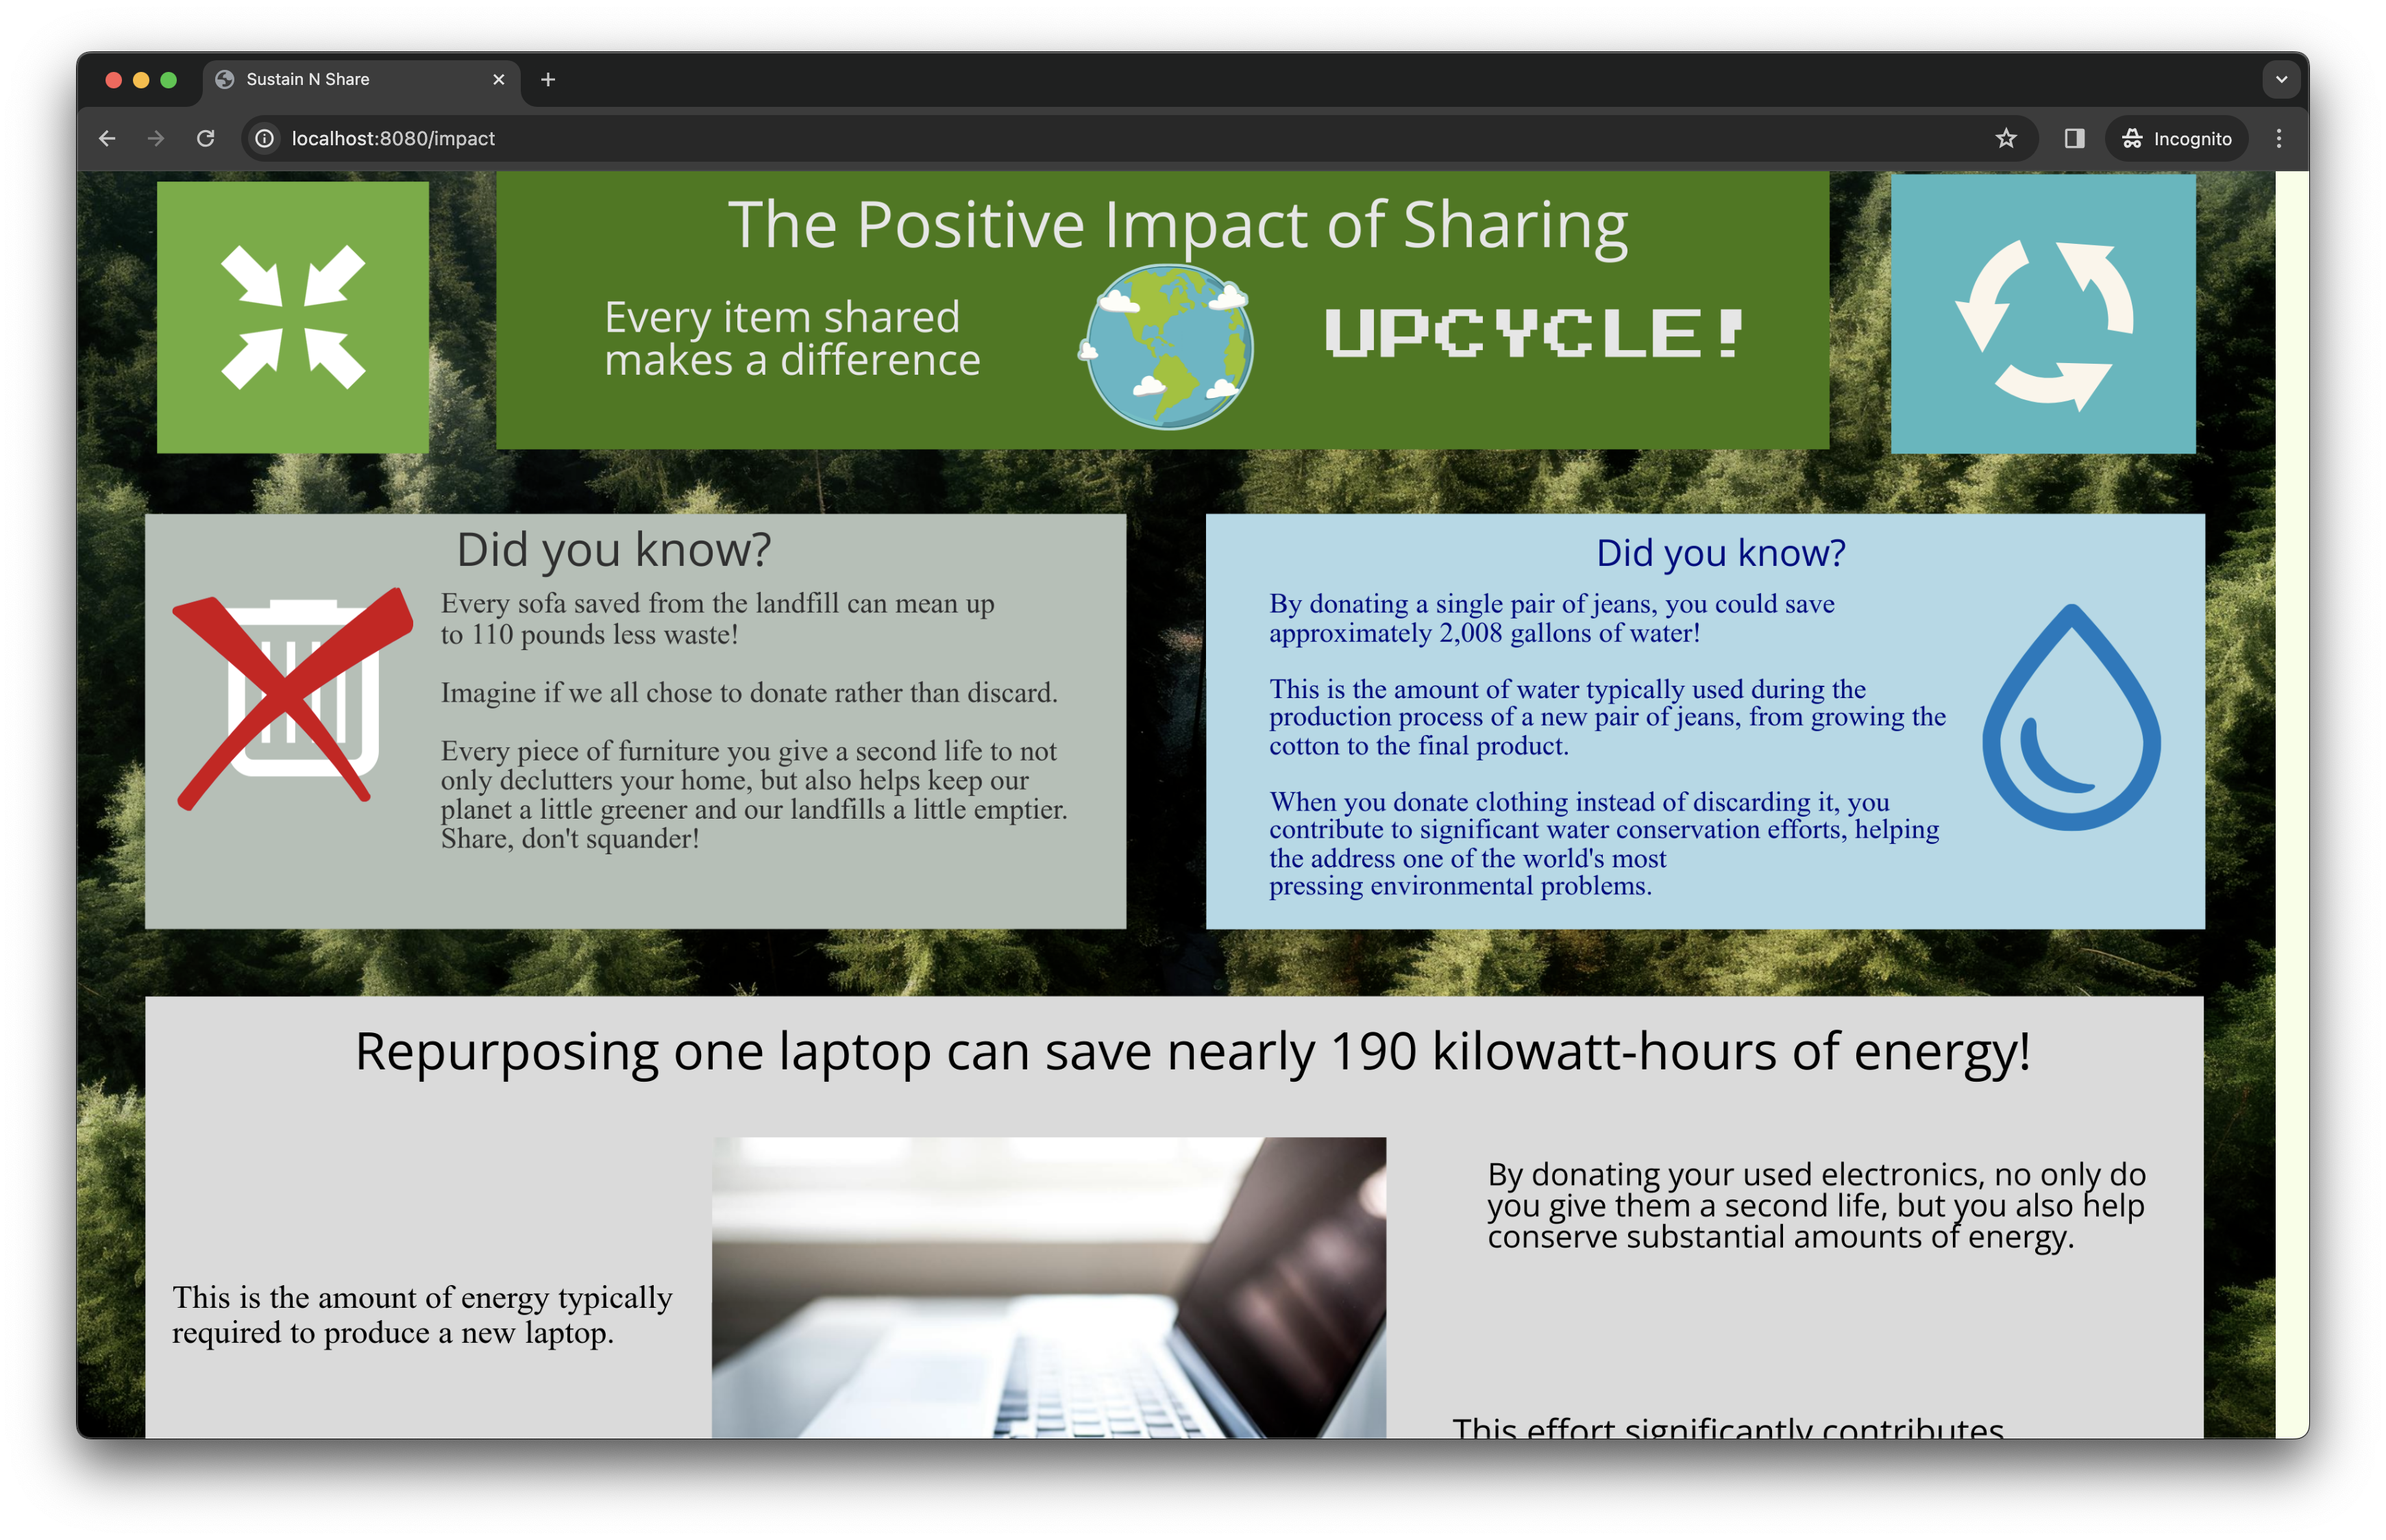Click the blurred laptop photo
This screenshot has height=1540, width=2386.
(x=1048, y=1287)
